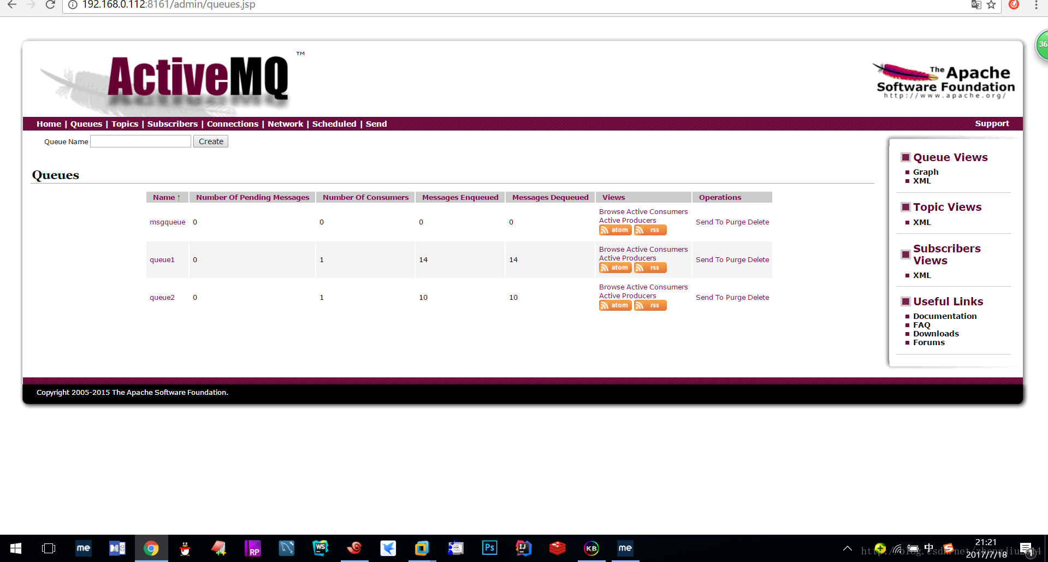The image size is (1048, 562).
Task: Open WebStorm from the taskbar
Action: (320, 548)
